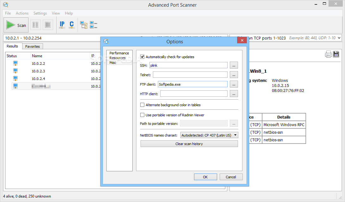Click the Options dialog title icon
The image size is (345, 202).
tap(106, 41)
